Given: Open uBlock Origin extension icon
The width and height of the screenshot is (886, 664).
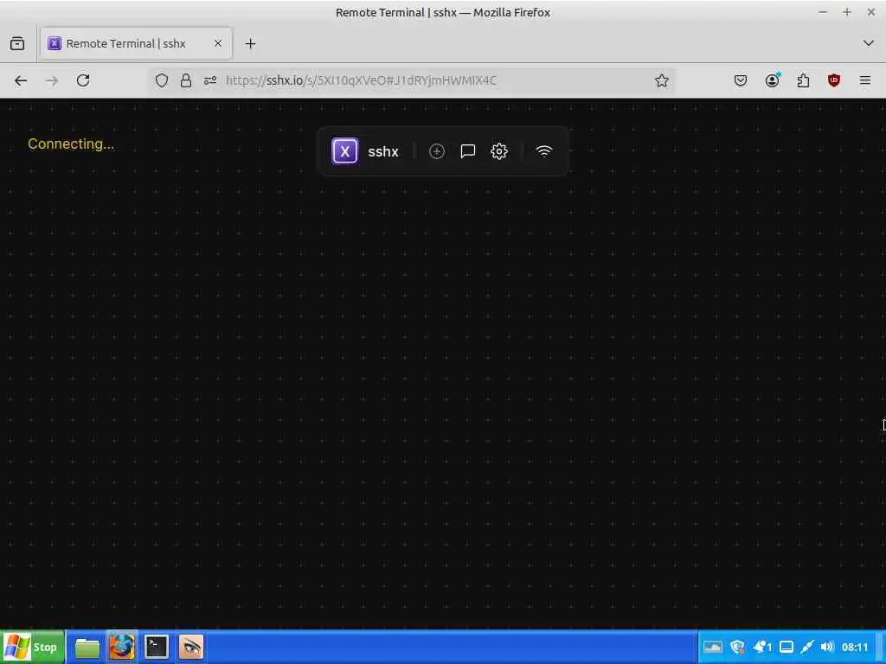Looking at the screenshot, I should point(834,80).
